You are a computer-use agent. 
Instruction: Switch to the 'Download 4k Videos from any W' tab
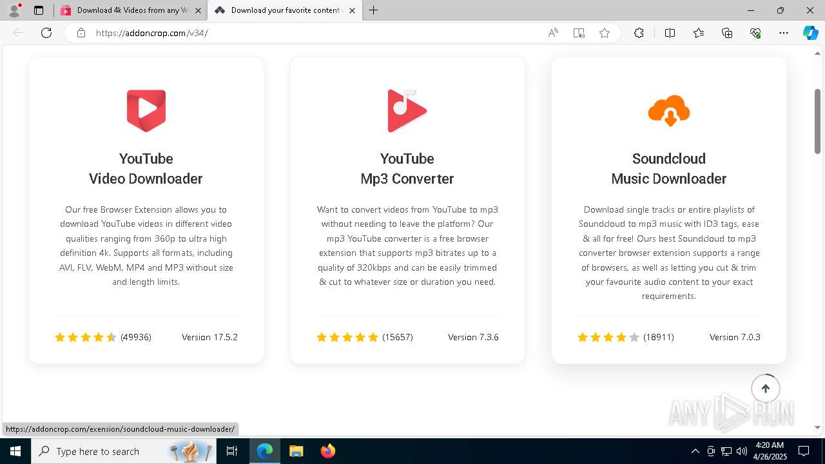point(132,10)
